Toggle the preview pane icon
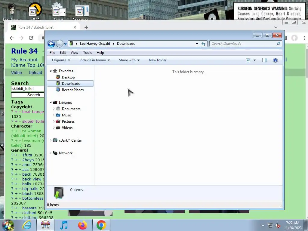This screenshot has height=231, width=308. 265,60
